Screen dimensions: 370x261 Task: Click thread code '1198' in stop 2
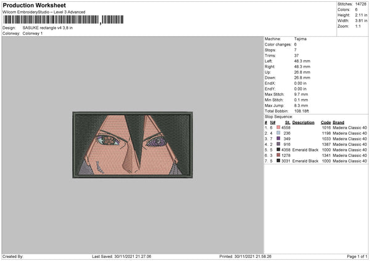pos(326,133)
